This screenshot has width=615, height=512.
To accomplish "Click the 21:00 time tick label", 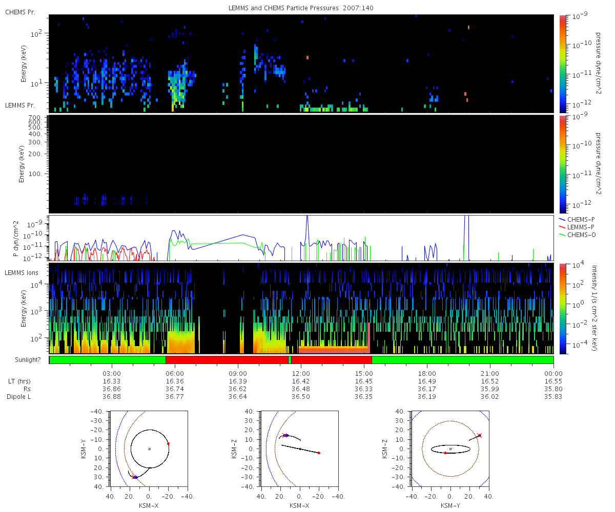I will (490, 373).
